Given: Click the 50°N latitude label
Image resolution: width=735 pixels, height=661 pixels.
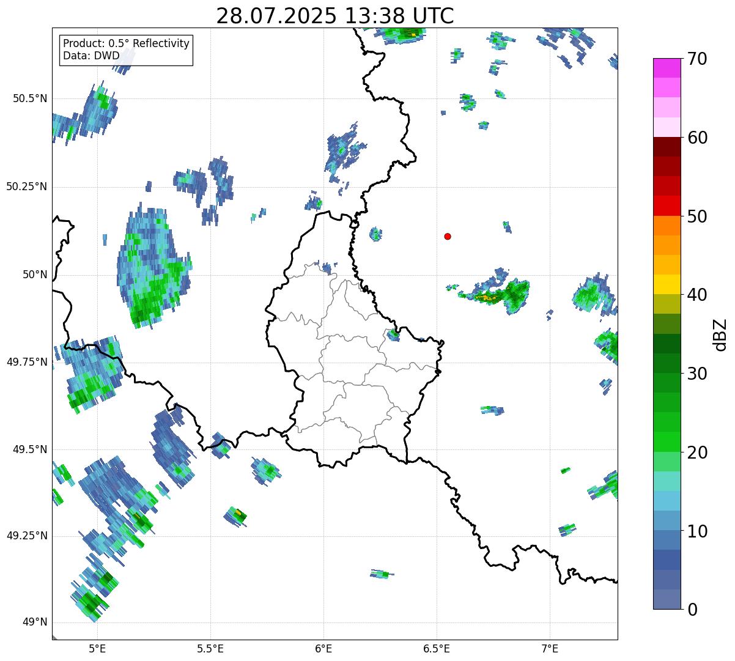Looking at the screenshot, I should [35, 275].
